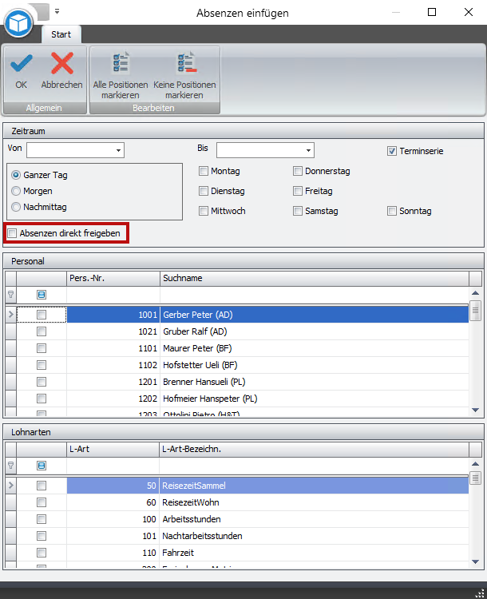487x599 pixels.
Task: Open the Bis date dropdown
Action: (x=308, y=150)
